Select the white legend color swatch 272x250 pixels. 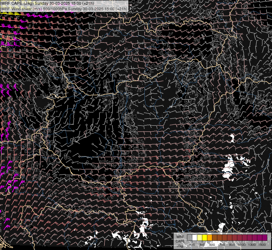(x=194, y=237)
